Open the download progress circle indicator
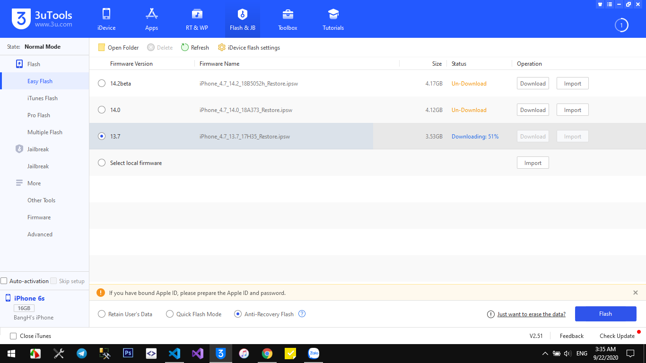The image size is (646, 363). [621, 25]
